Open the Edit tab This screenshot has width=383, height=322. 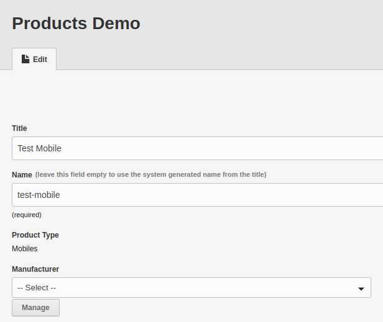pos(34,59)
